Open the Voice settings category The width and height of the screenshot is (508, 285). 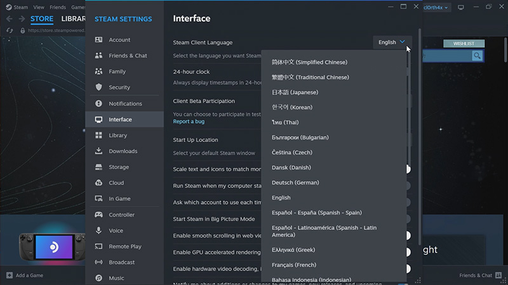coord(116,231)
